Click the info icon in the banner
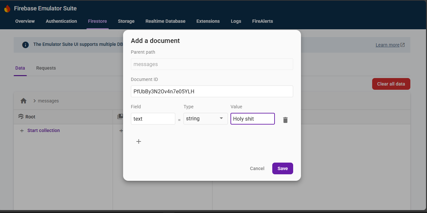Viewport: 427px width, 213px height. click(25, 45)
